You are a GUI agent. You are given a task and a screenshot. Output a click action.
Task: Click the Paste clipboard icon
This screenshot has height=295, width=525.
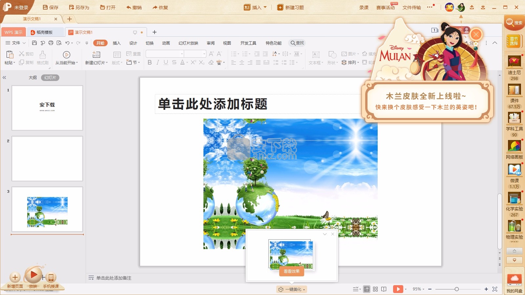point(10,54)
